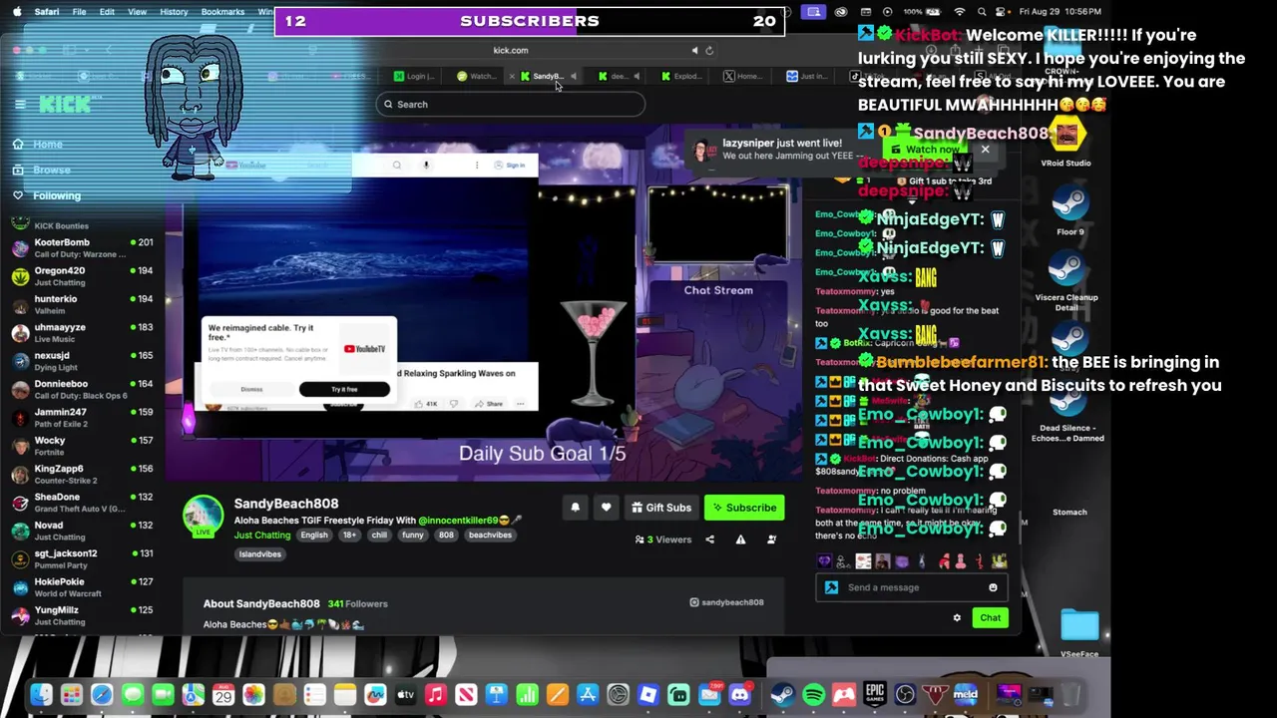Focus the Send a message chat input
1277x718 pixels.
coord(910,587)
